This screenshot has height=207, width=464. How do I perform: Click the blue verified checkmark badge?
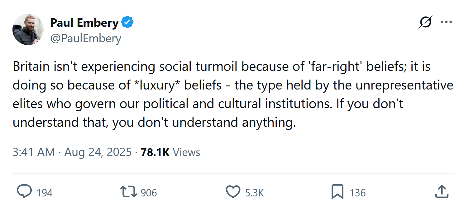pyautogui.click(x=127, y=22)
